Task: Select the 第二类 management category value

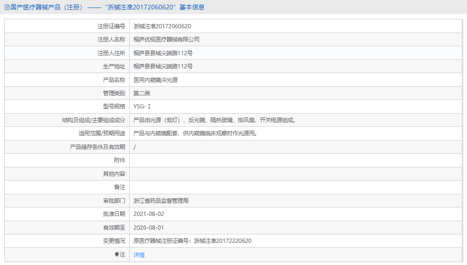Action: (x=142, y=93)
